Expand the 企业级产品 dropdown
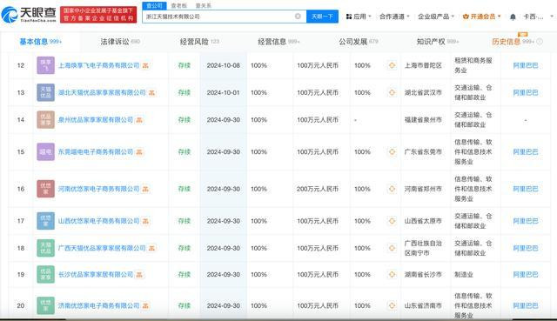Viewport: 557px width, 321px height. [436, 17]
